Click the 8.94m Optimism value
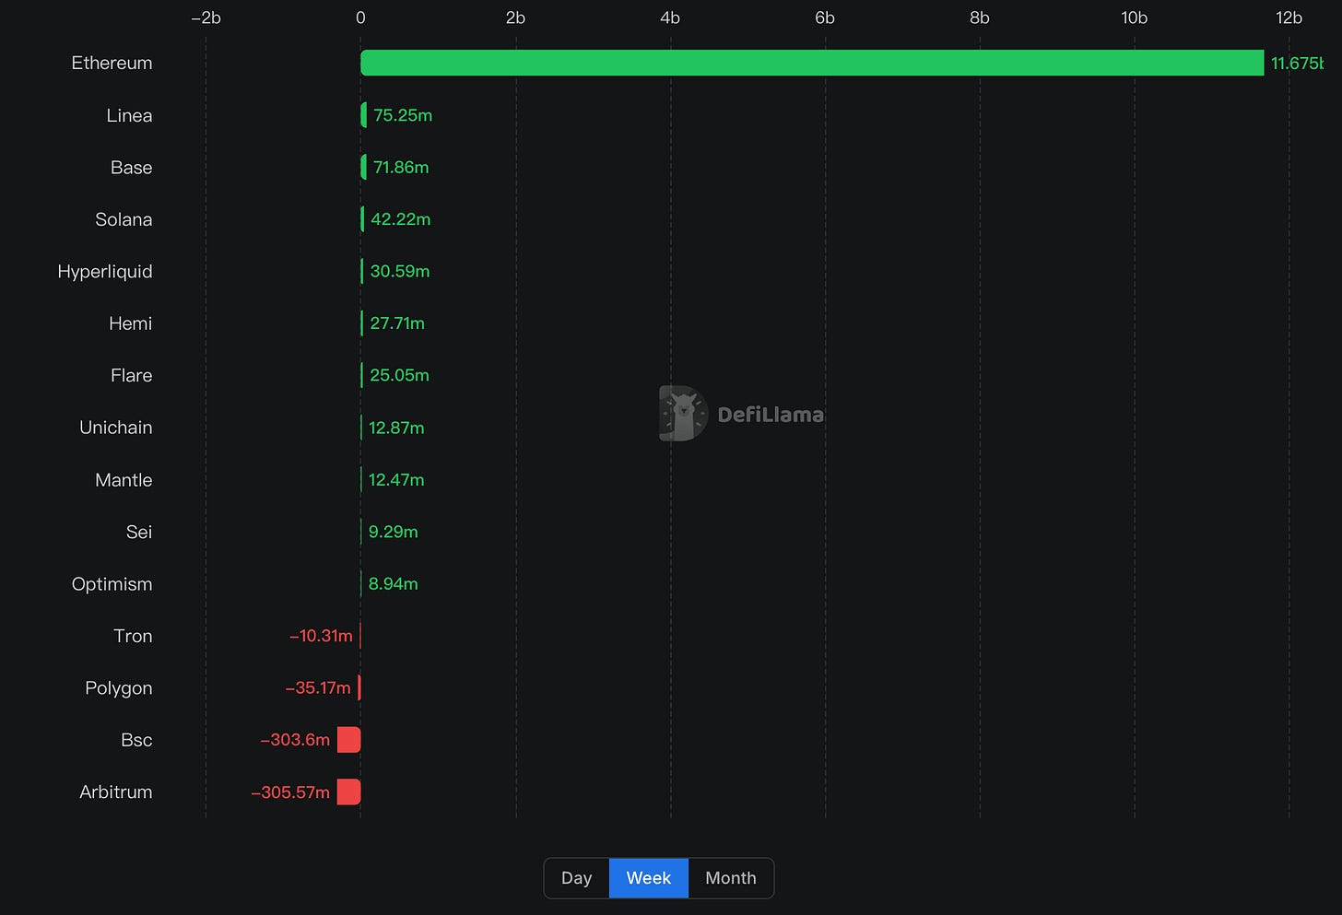Screen dimensions: 1342x915 pyautogui.click(x=394, y=584)
